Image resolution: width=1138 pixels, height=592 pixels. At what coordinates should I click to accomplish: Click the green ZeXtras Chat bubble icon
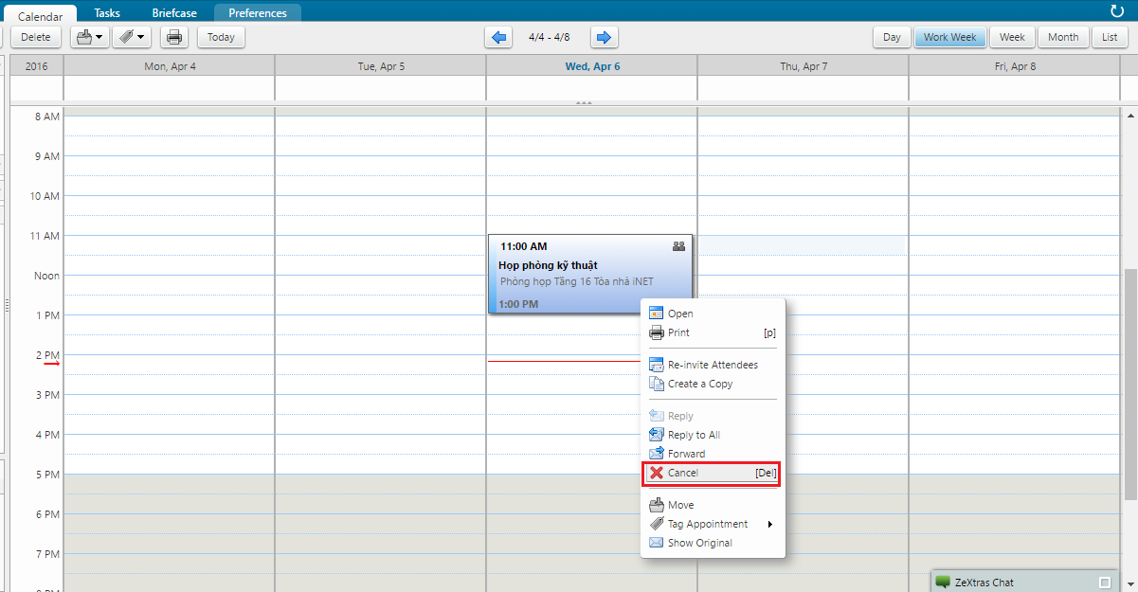click(943, 582)
